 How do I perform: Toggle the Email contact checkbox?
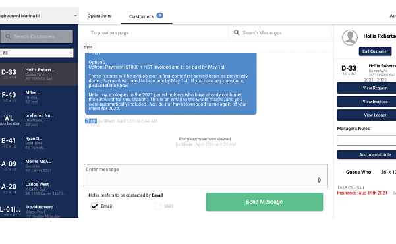click(95, 206)
